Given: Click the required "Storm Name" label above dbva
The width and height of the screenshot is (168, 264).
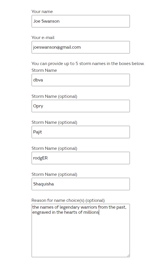Looking at the screenshot, I should tap(44, 70).
